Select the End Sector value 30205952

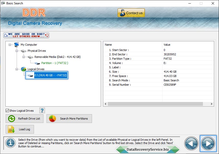(x=170, y=54)
